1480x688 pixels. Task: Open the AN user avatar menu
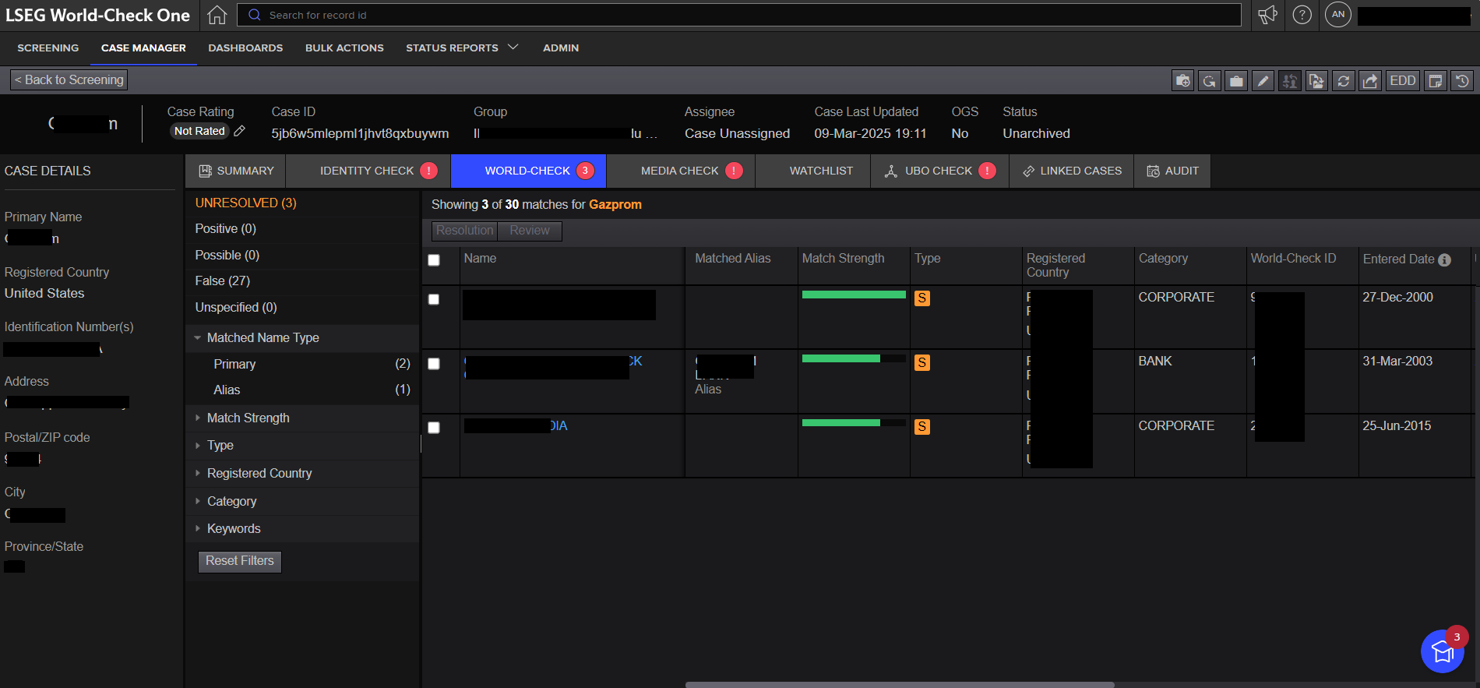[x=1338, y=14]
